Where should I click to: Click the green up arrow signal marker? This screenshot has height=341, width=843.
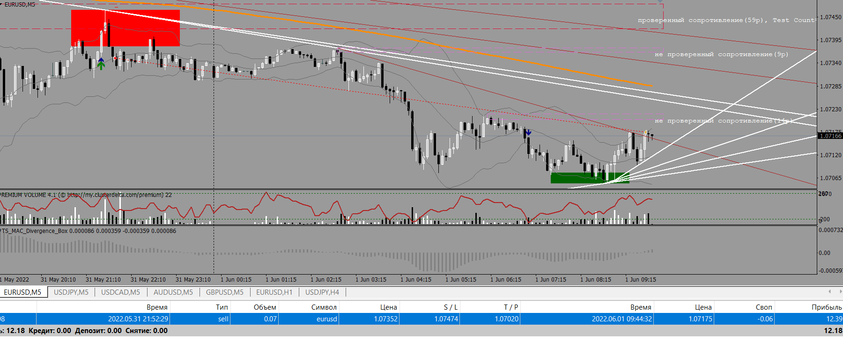(101, 65)
